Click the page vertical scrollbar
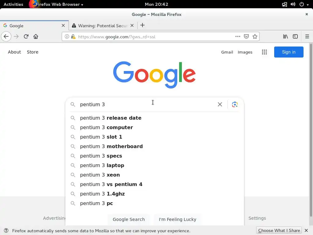Viewport: 313px width, 235px height. click(311, 130)
